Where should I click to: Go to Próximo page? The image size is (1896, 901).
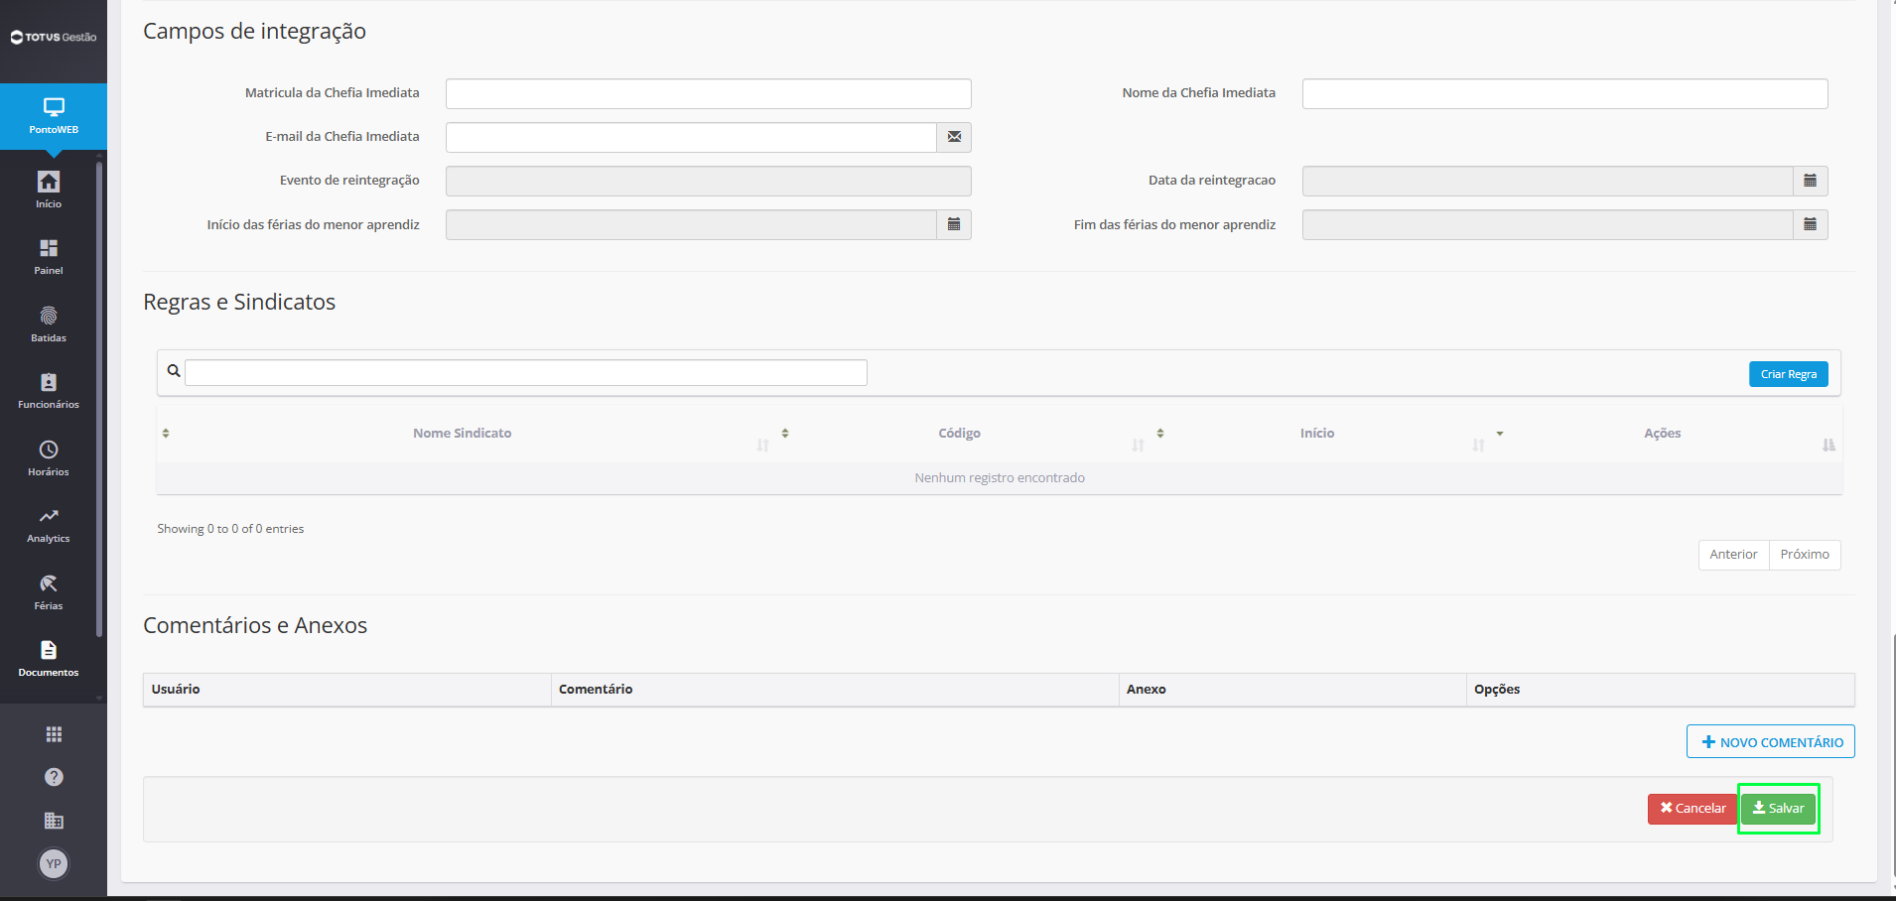(1805, 555)
